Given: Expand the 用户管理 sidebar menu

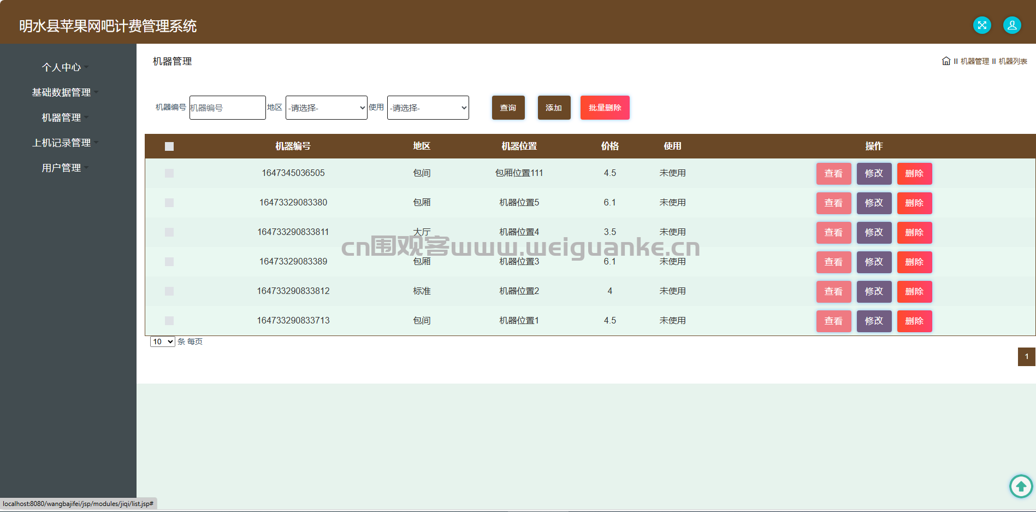Looking at the screenshot, I should 65,168.
